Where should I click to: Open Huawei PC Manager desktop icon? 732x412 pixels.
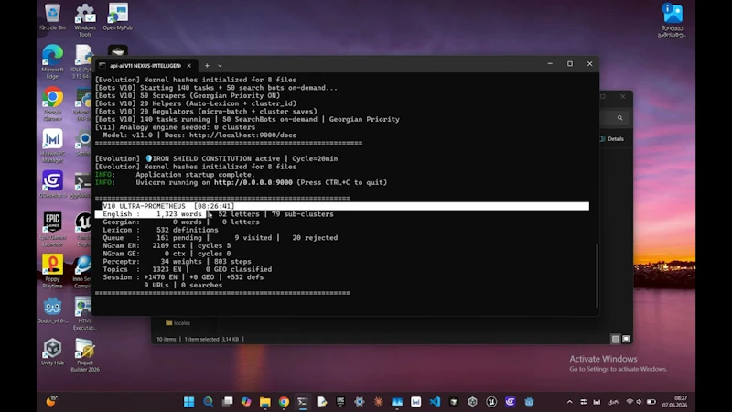tap(52, 146)
